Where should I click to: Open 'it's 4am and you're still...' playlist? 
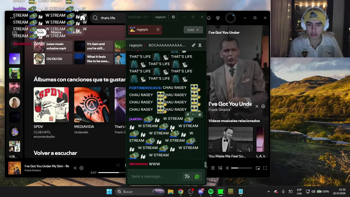(94, 46)
